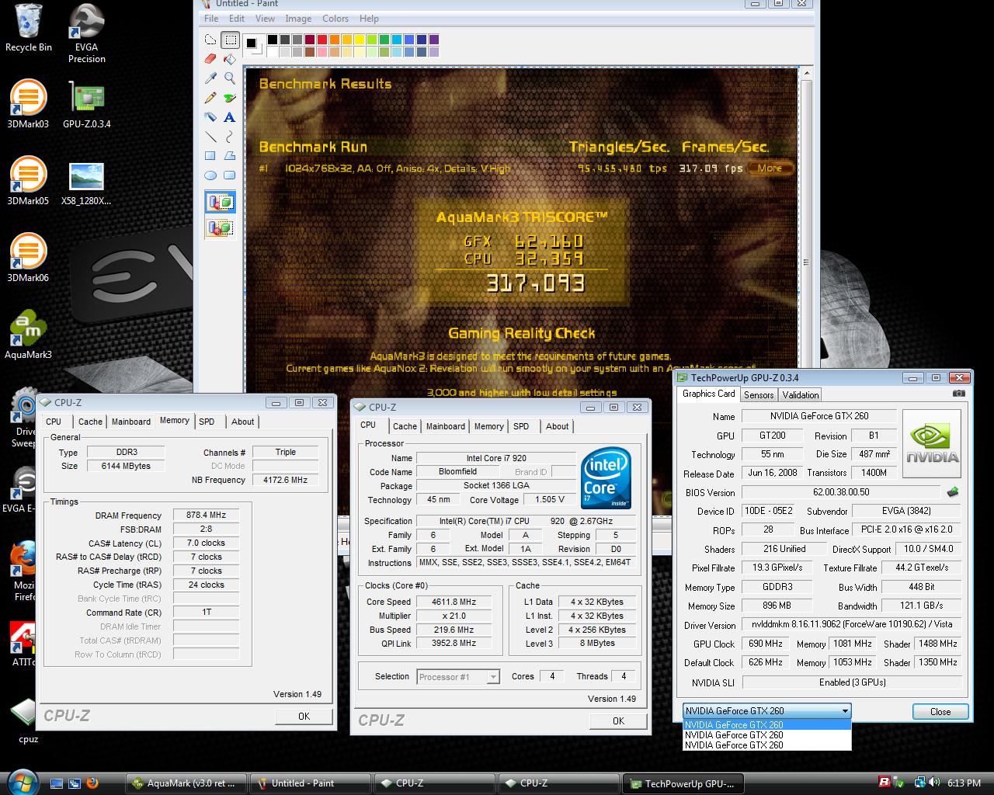Choose the Eraser tool in Paint
Viewport: 994px width, 795px height.
210,59
